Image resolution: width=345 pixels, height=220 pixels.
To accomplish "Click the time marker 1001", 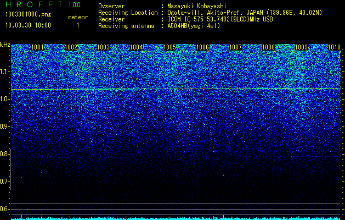I will pos(38,47).
